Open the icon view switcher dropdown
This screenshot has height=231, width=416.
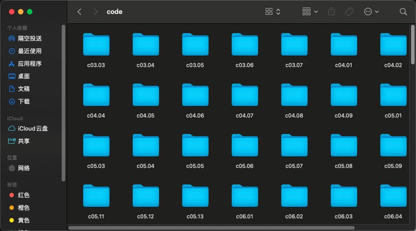point(273,12)
